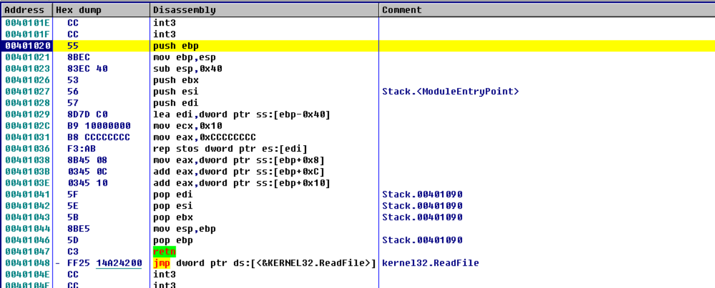
Task: Select the rep stos dword instruction
Action: (x=213, y=149)
